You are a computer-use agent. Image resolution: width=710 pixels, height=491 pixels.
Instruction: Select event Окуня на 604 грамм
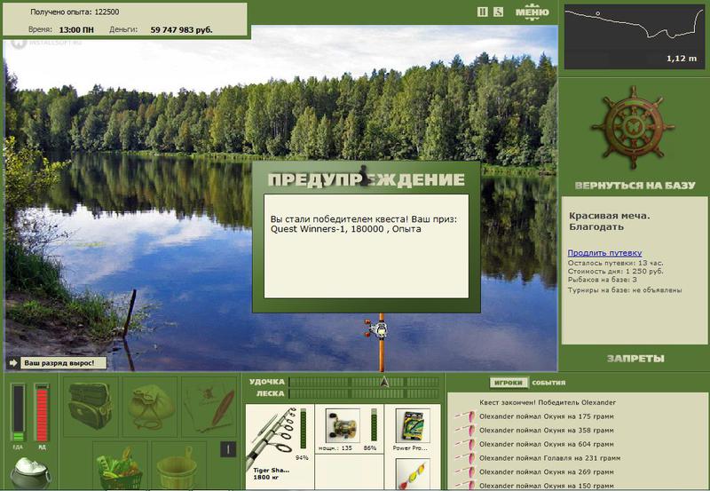click(547, 444)
